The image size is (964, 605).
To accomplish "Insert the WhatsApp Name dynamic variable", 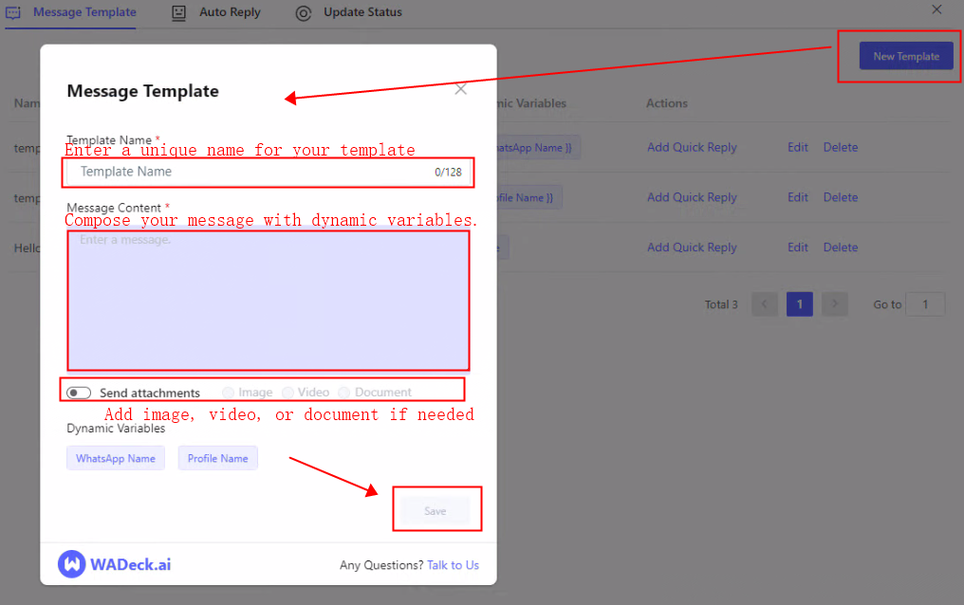I will coord(116,458).
